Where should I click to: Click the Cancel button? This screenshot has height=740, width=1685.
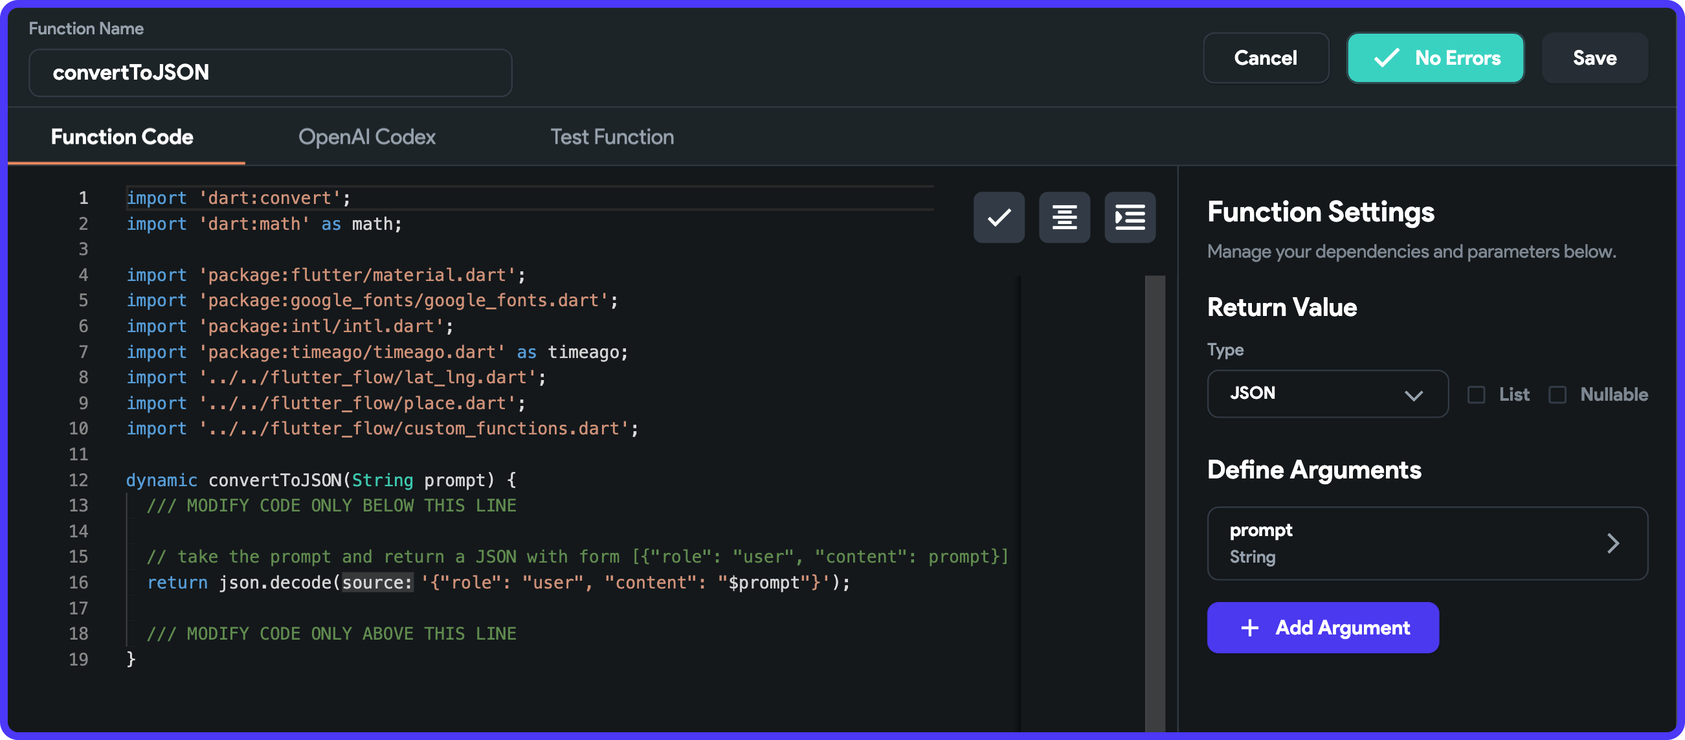coord(1266,58)
